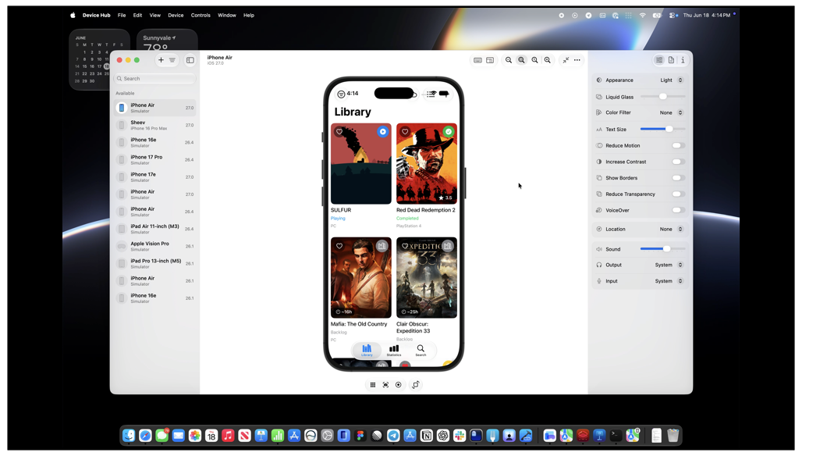
Task: Adjust the Liquid Glass slider
Action: [x=663, y=97]
